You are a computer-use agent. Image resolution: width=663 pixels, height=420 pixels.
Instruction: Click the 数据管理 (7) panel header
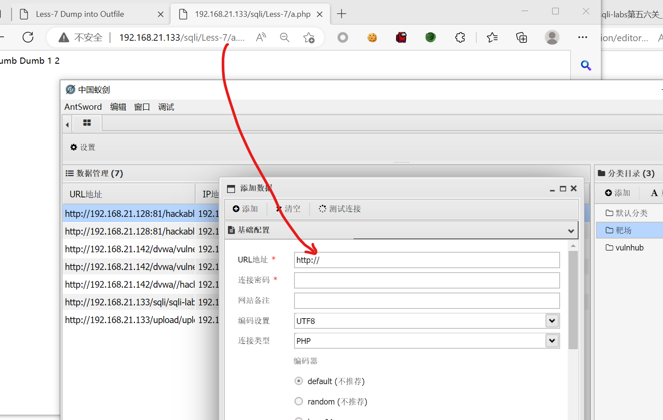click(94, 173)
